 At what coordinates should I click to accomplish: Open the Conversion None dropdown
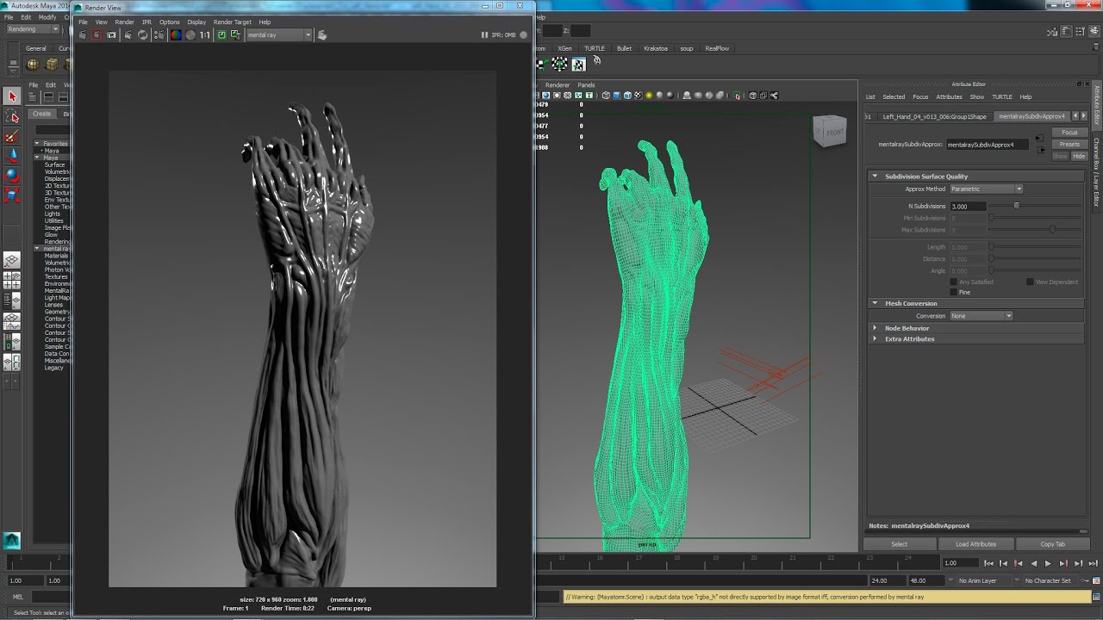(981, 316)
